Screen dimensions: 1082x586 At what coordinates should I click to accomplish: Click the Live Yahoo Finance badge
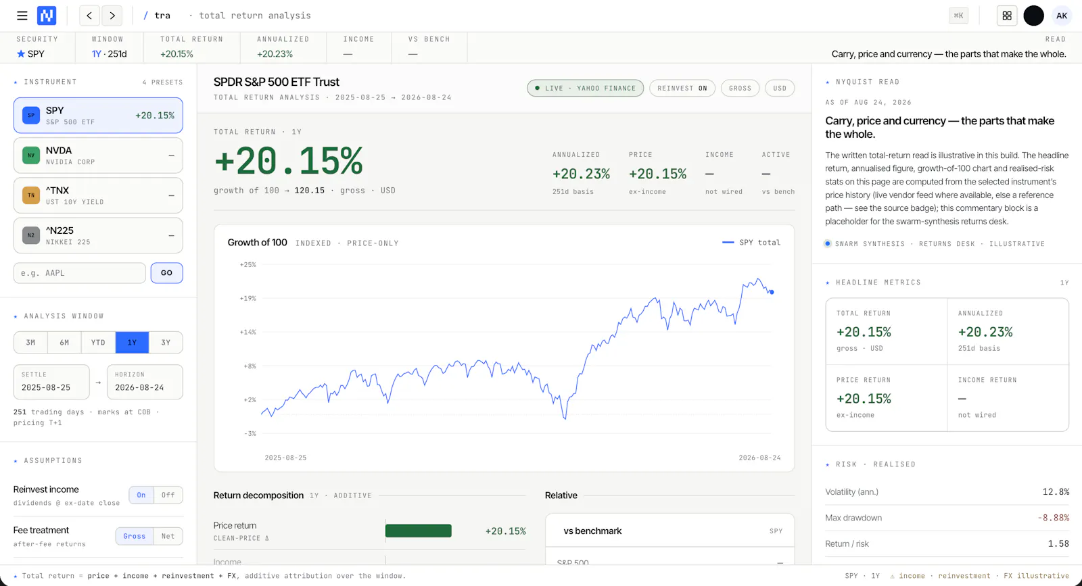(x=586, y=89)
